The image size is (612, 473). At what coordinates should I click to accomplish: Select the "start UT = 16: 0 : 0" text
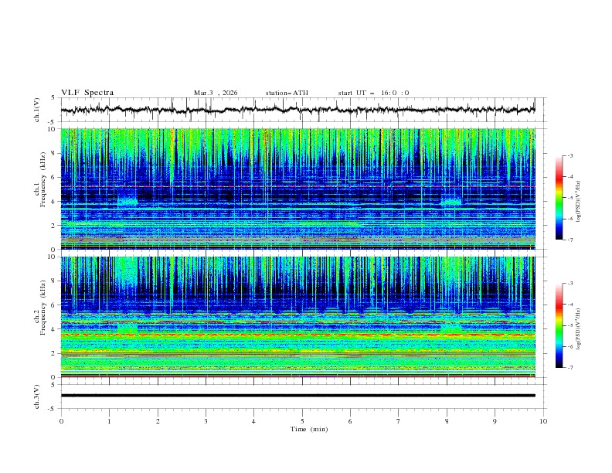[373, 93]
